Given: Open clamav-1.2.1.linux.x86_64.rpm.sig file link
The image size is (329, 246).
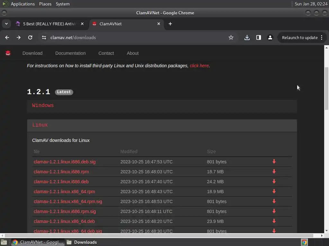Looking at the screenshot, I should 68,201.
